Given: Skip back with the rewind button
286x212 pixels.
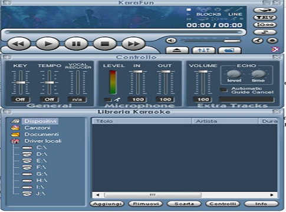Looking at the screenshot, I should [x=19, y=44].
